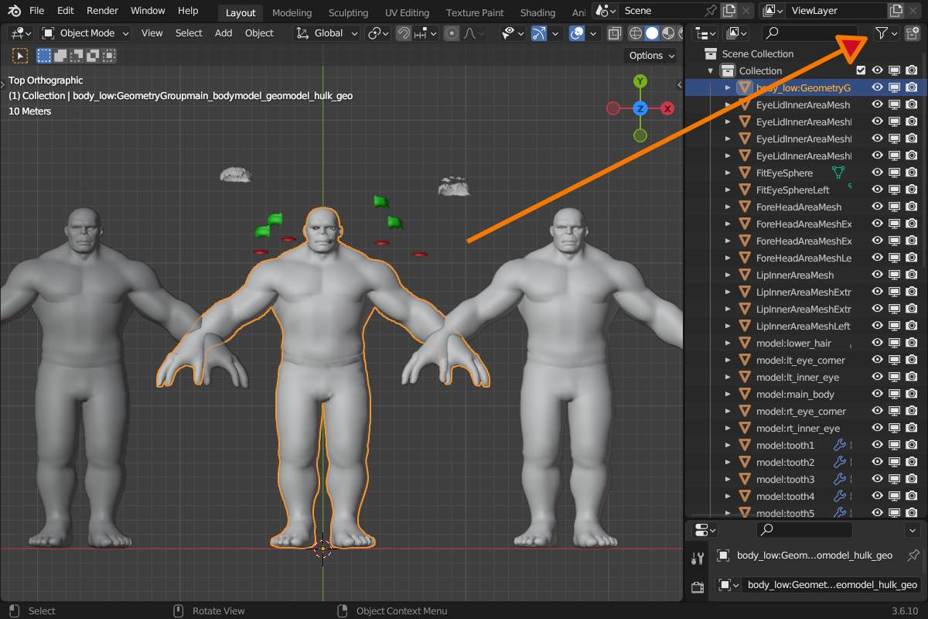Image resolution: width=928 pixels, height=619 pixels.
Task: Create new scene icon button
Action: [x=728, y=11]
